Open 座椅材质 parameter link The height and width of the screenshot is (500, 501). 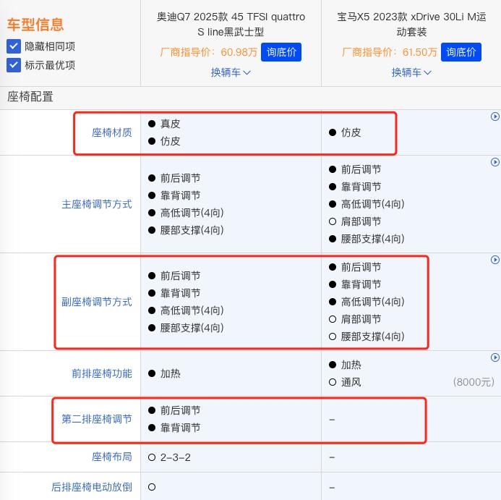[x=112, y=132]
